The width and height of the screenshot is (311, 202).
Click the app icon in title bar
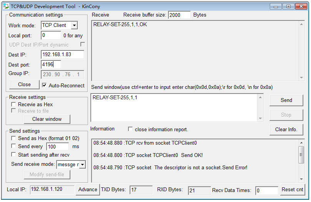tap(6, 6)
